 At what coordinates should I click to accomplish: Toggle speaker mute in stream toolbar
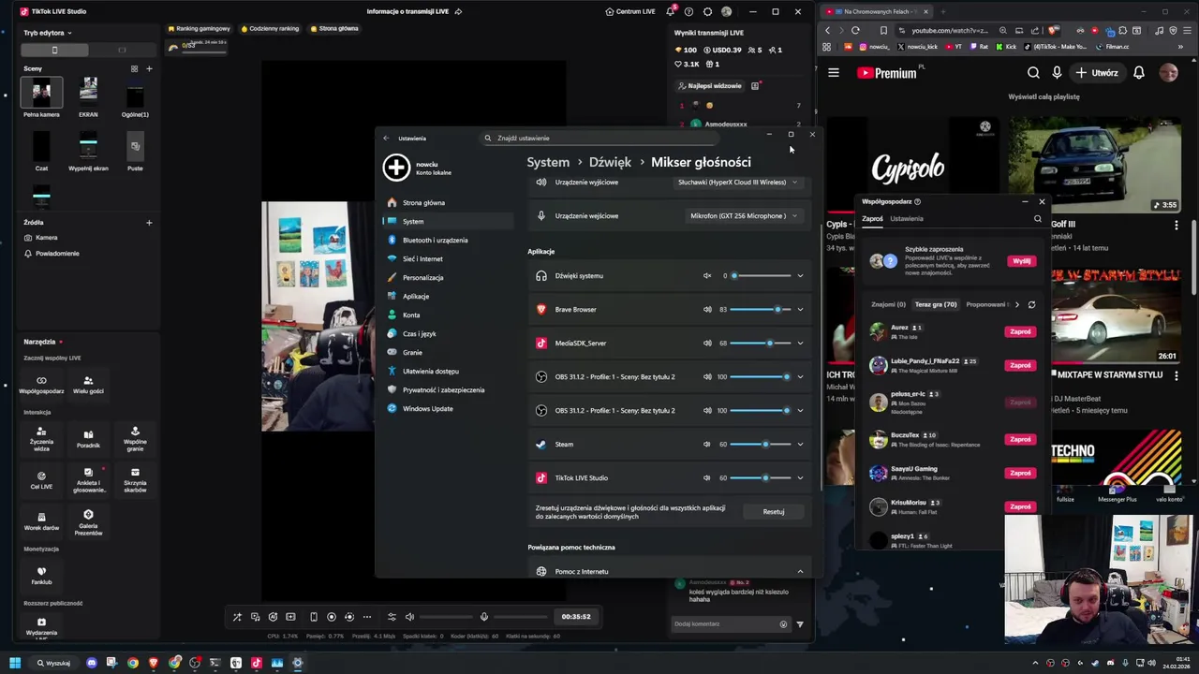pyautogui.click(x=409, y=617)
